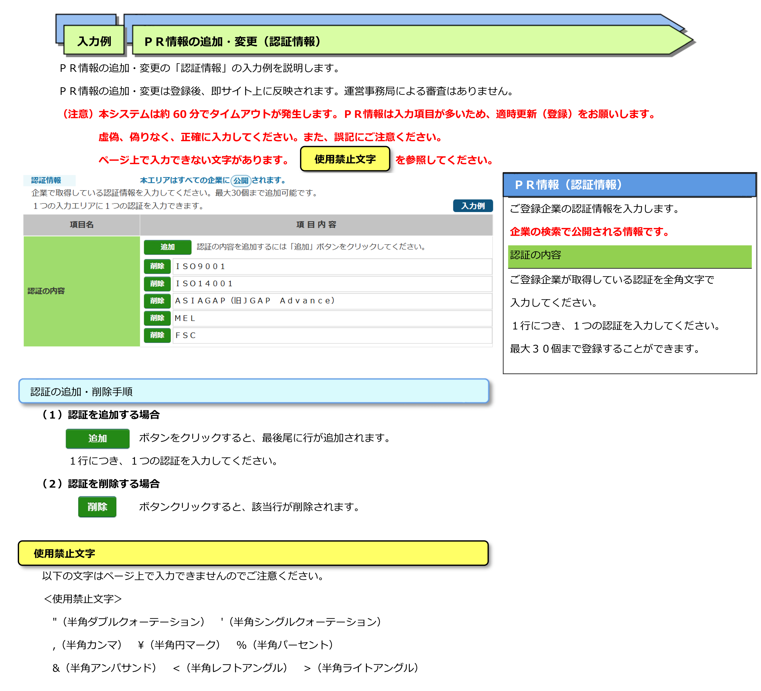Click the circled 公開 word in the blue notice
This screenshot has width=761, height=691.
[241, 180]
